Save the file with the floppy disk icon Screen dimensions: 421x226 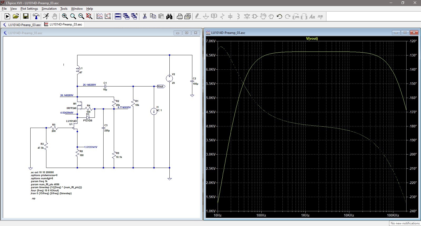26,17
